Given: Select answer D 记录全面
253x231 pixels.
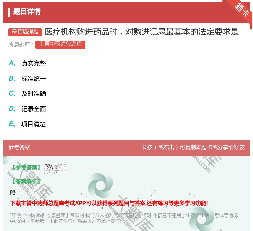Looking at the screenshot, I should click(x=33, y=109).
